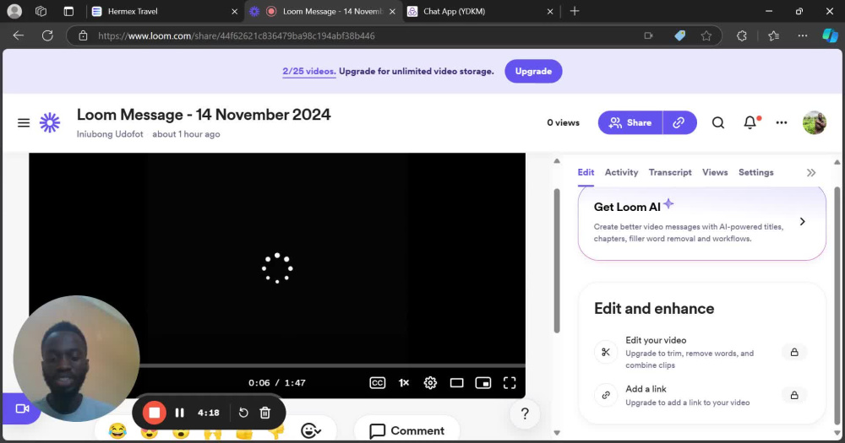Open the Transcript tab
Screen dimensions: 845x443
[670, 172]
